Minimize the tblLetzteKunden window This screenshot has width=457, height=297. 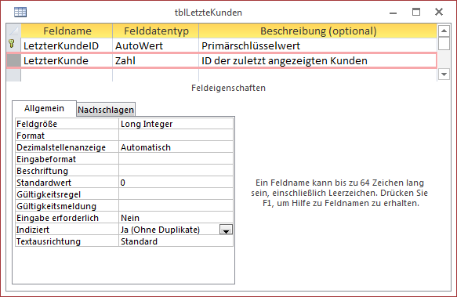[393, 13]
